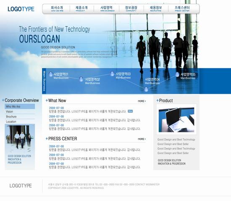The height and width of the screenshot is (201, 231).
Task: Open Location from Corporate Overview sidebar
Action: (20, 122)
